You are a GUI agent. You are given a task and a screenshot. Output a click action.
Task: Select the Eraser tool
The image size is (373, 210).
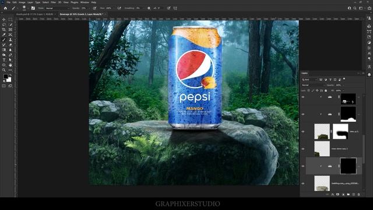coord(10,45)
